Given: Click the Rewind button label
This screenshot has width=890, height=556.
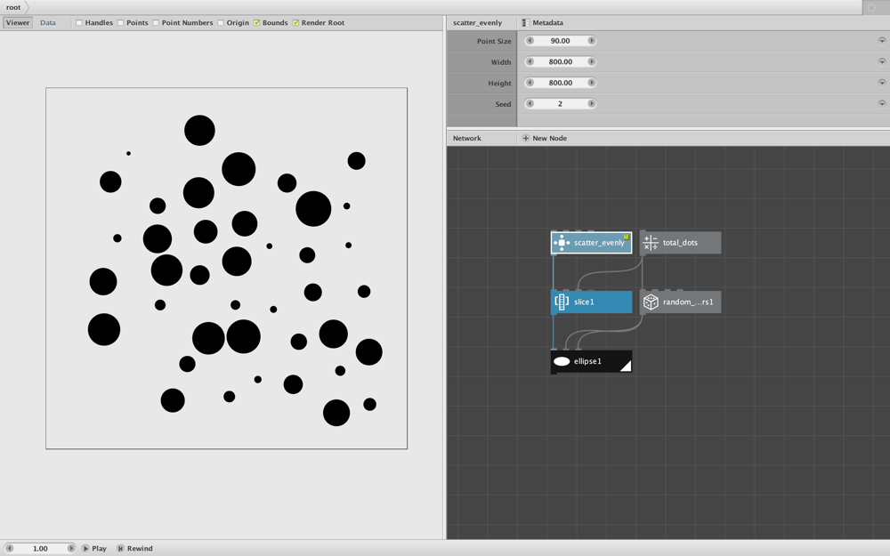Looking at the screenshot, I should point(140,549).
